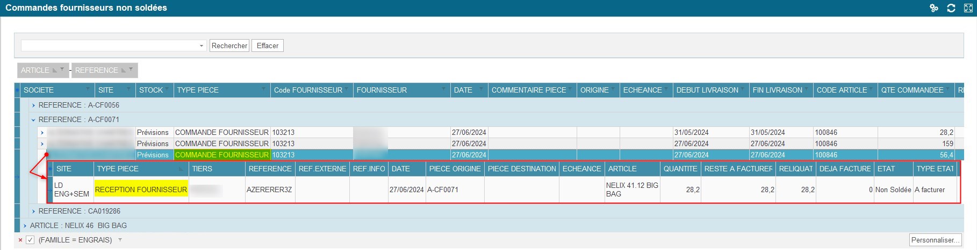
Task: Expand the REFERENCE : CA019286 group
Action: (x=33, y=211)
